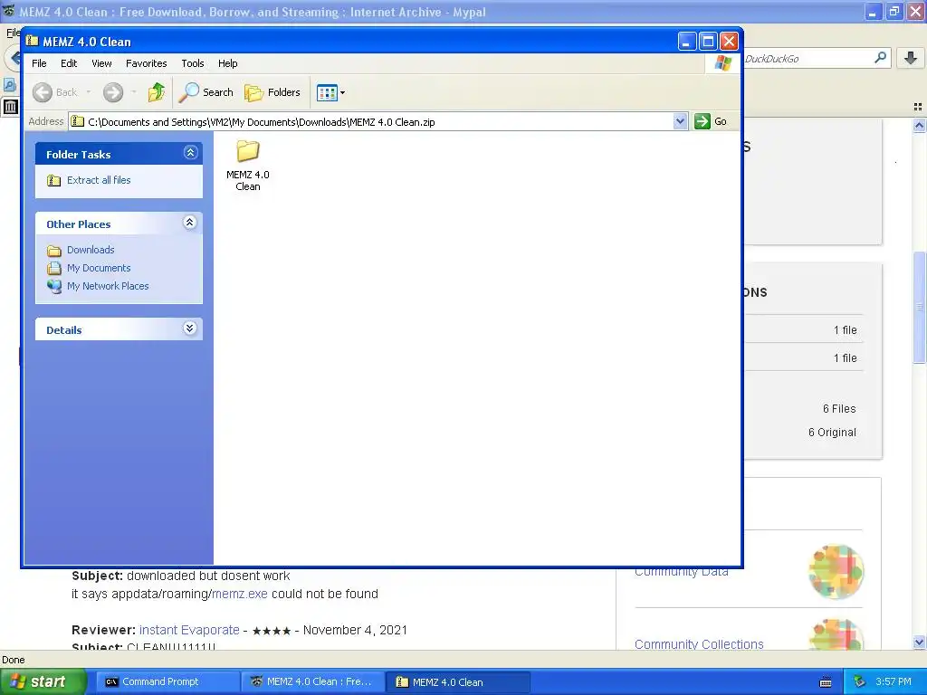This screenshot has width=927, height=695.
Task: Click the network tray icon
Action: click(860, 682)
